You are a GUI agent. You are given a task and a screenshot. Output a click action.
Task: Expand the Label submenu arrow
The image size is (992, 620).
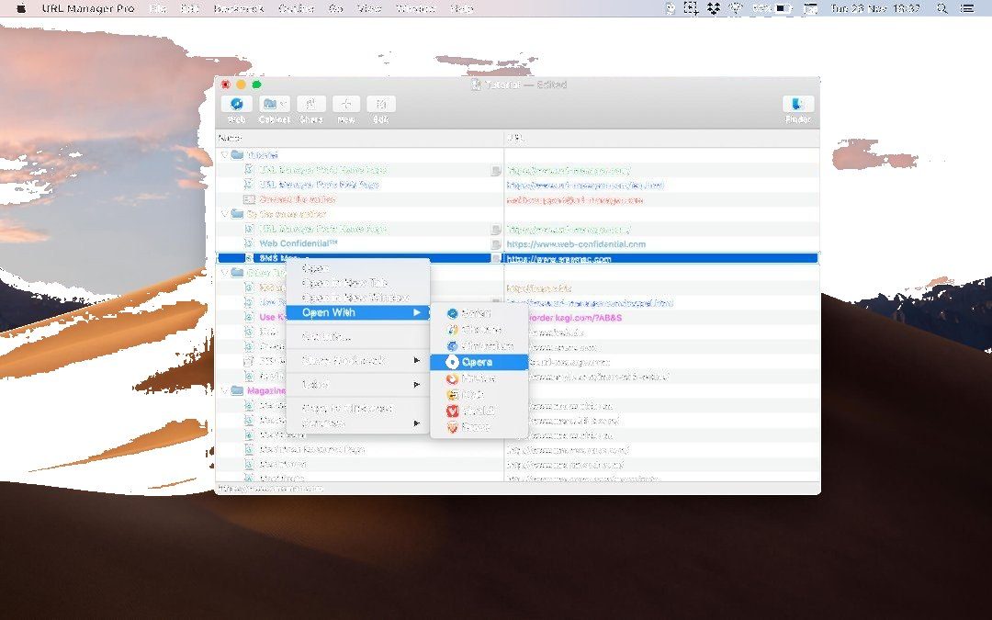417,385
